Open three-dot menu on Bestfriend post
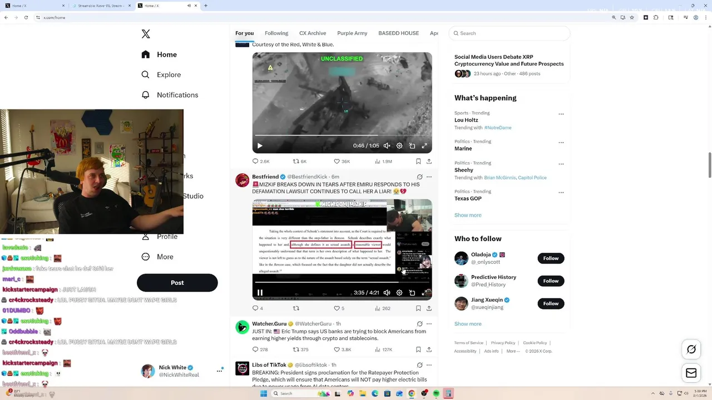The height and width of the screenshot is (400, 712). pyautogui.click(x=429, y=177)
